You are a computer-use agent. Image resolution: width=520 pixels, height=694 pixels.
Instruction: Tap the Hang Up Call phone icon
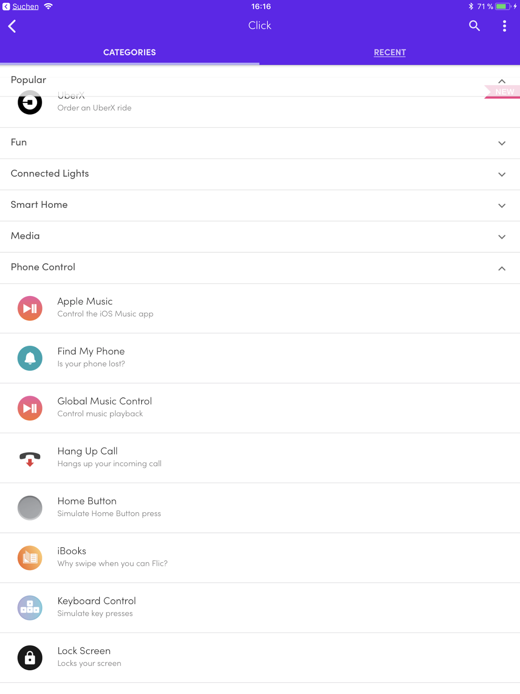(30, 458)
